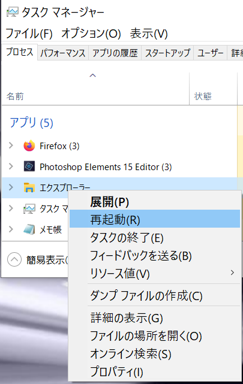Open the オプション(O) menu
The image size is (243, 384).
pyautogui.click(x=91, y=34)
